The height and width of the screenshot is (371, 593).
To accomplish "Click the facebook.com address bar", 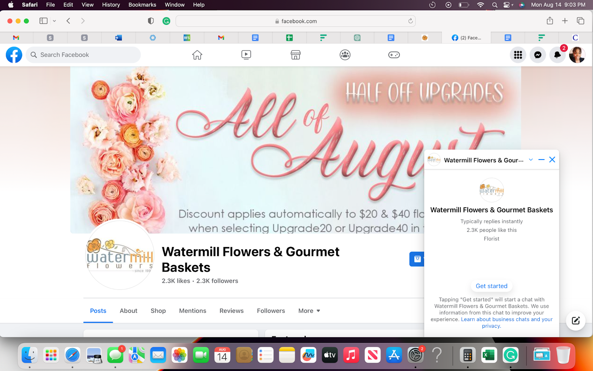I will (295, 21).
